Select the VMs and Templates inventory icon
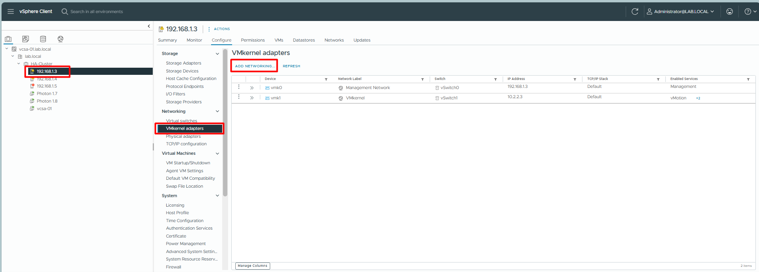The image size is (759, 272). pos(25,39)
